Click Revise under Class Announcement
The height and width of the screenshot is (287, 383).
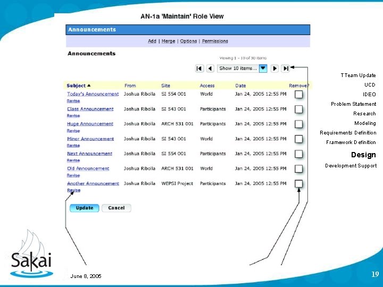pos(73,116)
